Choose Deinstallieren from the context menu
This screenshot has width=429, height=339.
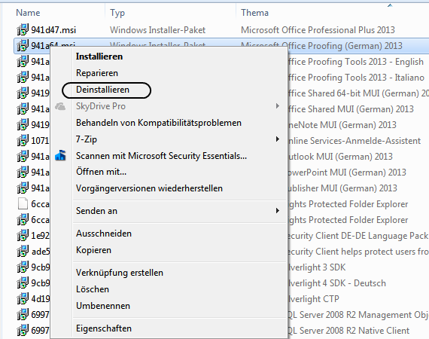[102, 90]
